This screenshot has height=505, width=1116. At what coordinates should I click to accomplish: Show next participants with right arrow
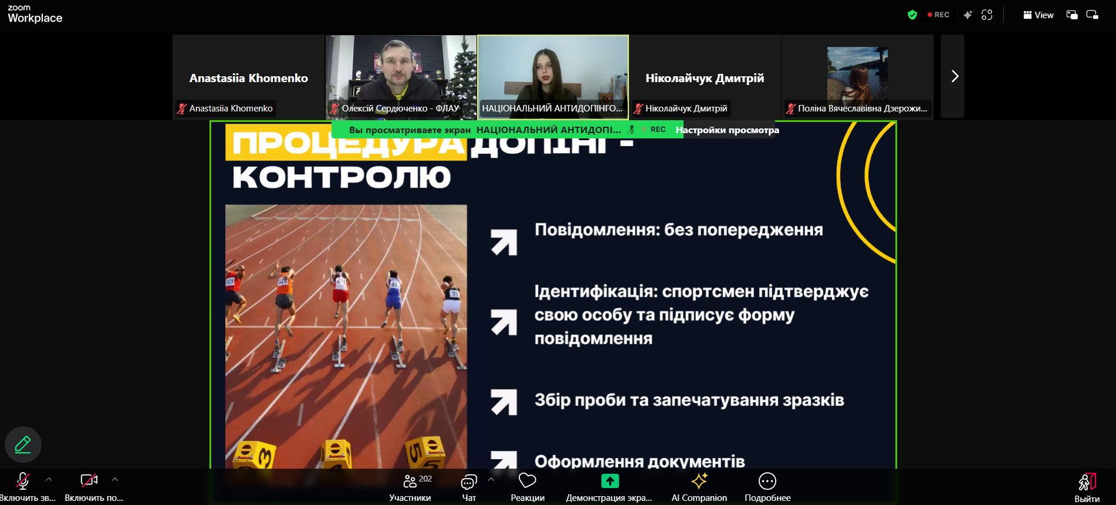pos(954,76)
